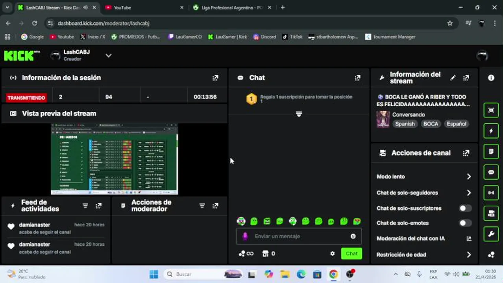The width and height of the screenshot is (503, 283).
Task: Expand the LashCABJ channel dropdown
Action: coord(109,55)
